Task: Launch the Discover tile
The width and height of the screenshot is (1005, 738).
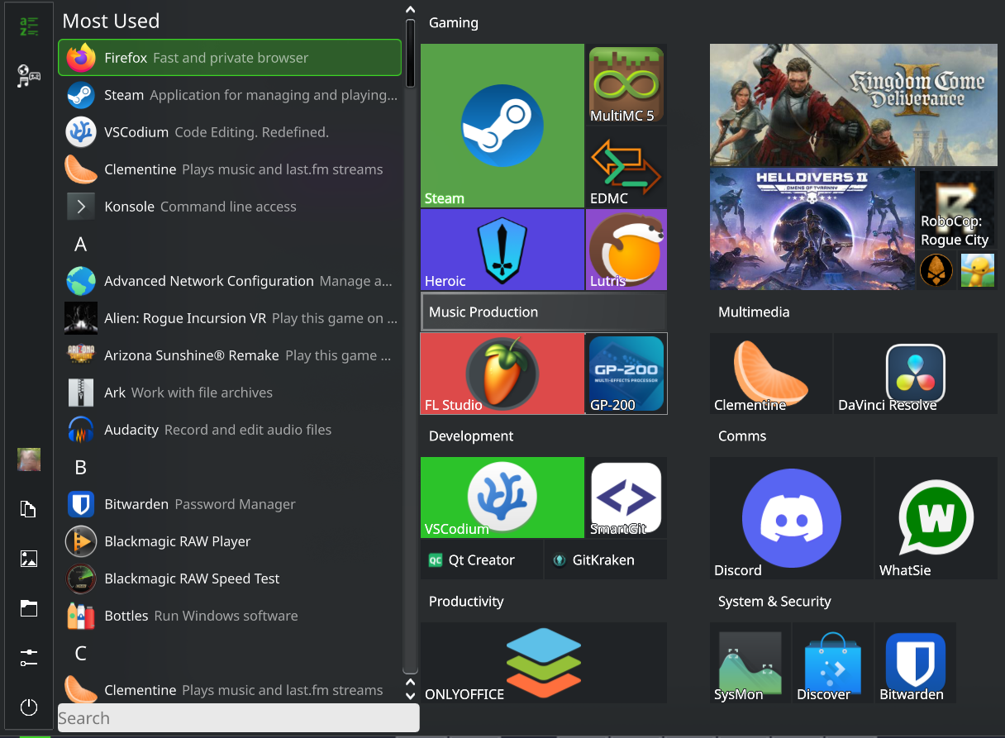Action: pos(833,663)
